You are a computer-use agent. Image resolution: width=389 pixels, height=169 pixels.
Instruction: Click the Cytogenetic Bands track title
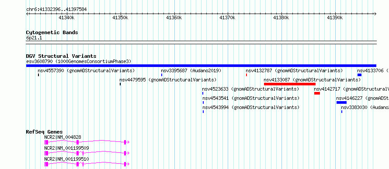[52, 32]
